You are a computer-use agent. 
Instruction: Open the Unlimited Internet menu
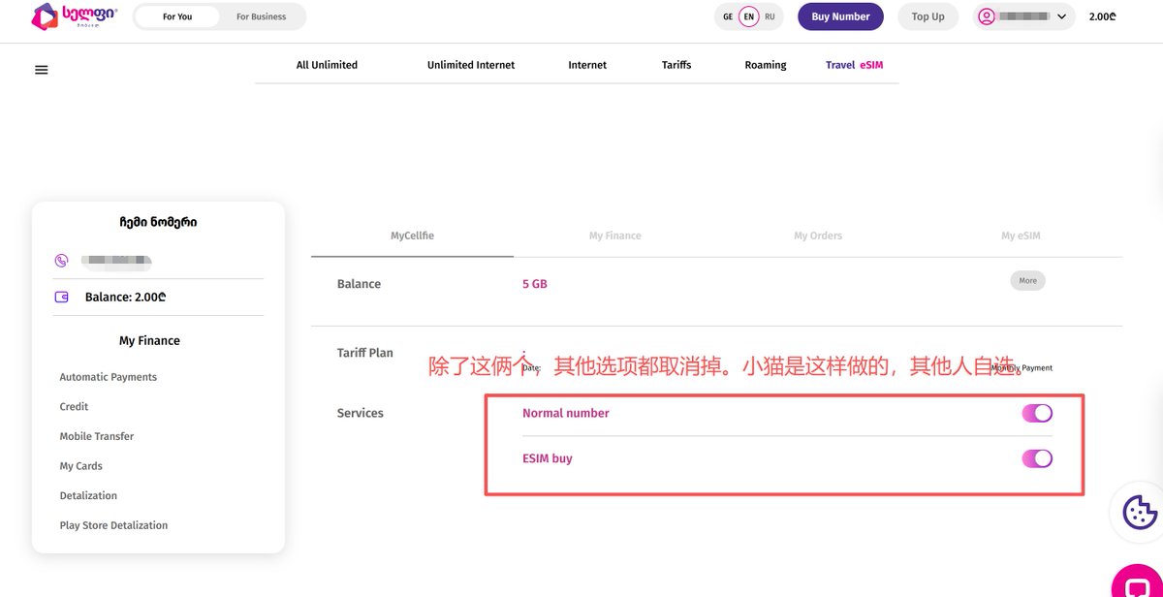(x=471, y=65)
